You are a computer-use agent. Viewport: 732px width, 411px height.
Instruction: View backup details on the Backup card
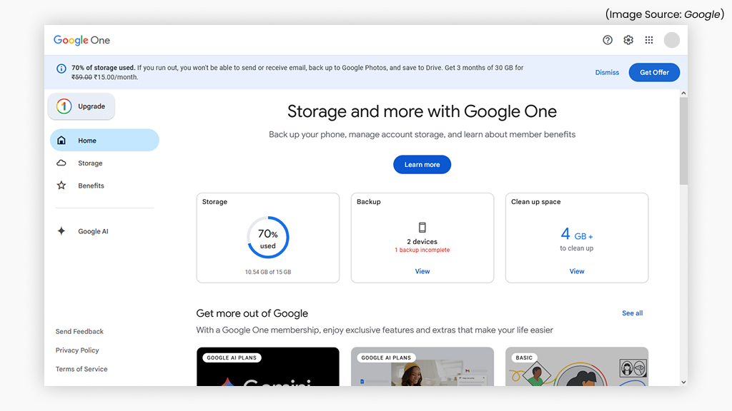(x=422, y=271)
